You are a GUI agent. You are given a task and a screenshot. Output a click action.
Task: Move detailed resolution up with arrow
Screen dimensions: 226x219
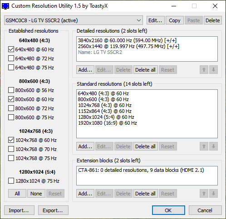pyautogui.click(x=204, y=70)
